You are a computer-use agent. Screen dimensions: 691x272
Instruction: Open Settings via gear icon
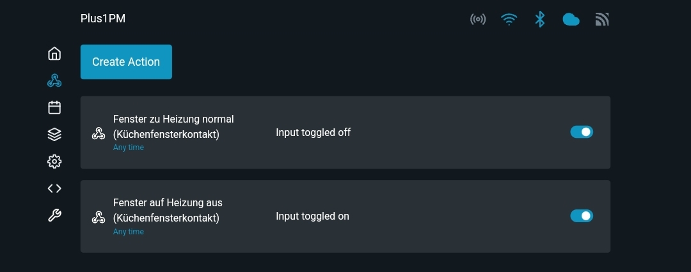tap(54, 162)
